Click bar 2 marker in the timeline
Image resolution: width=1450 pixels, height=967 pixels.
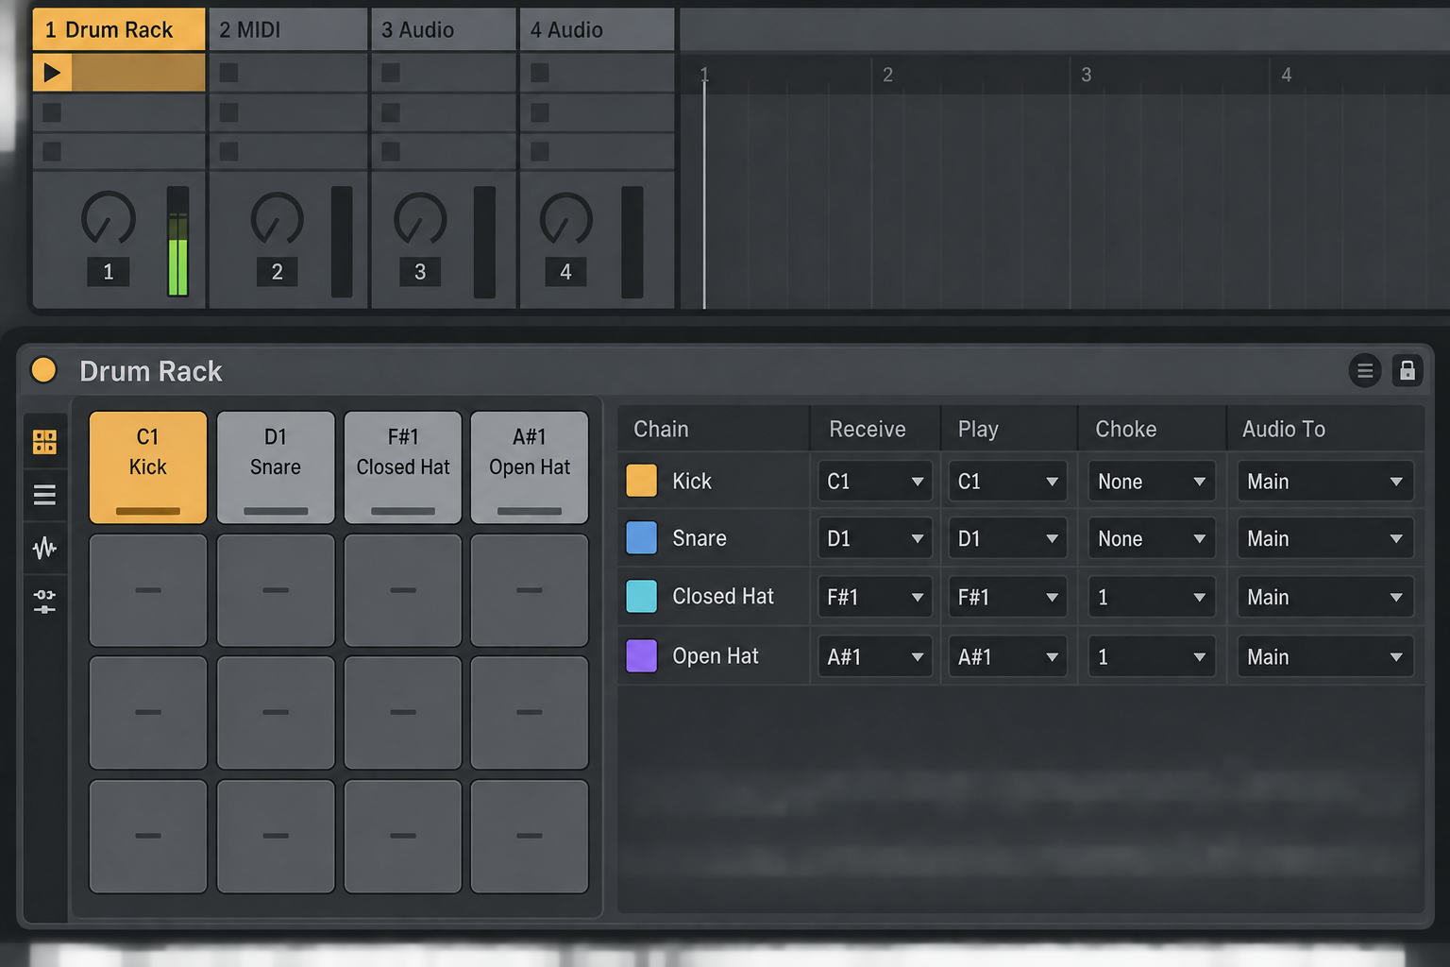[887, 75]
